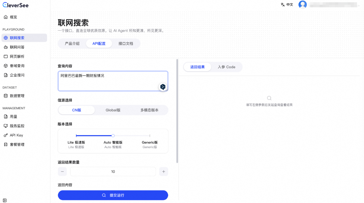Image resolution: width=364 pixels, height=203 pixels.
Task: Switch to the 产品介绍 tab
Action: 72,43
